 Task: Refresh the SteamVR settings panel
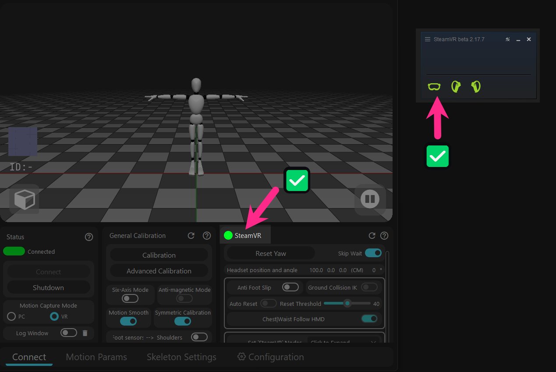(372, 236)
